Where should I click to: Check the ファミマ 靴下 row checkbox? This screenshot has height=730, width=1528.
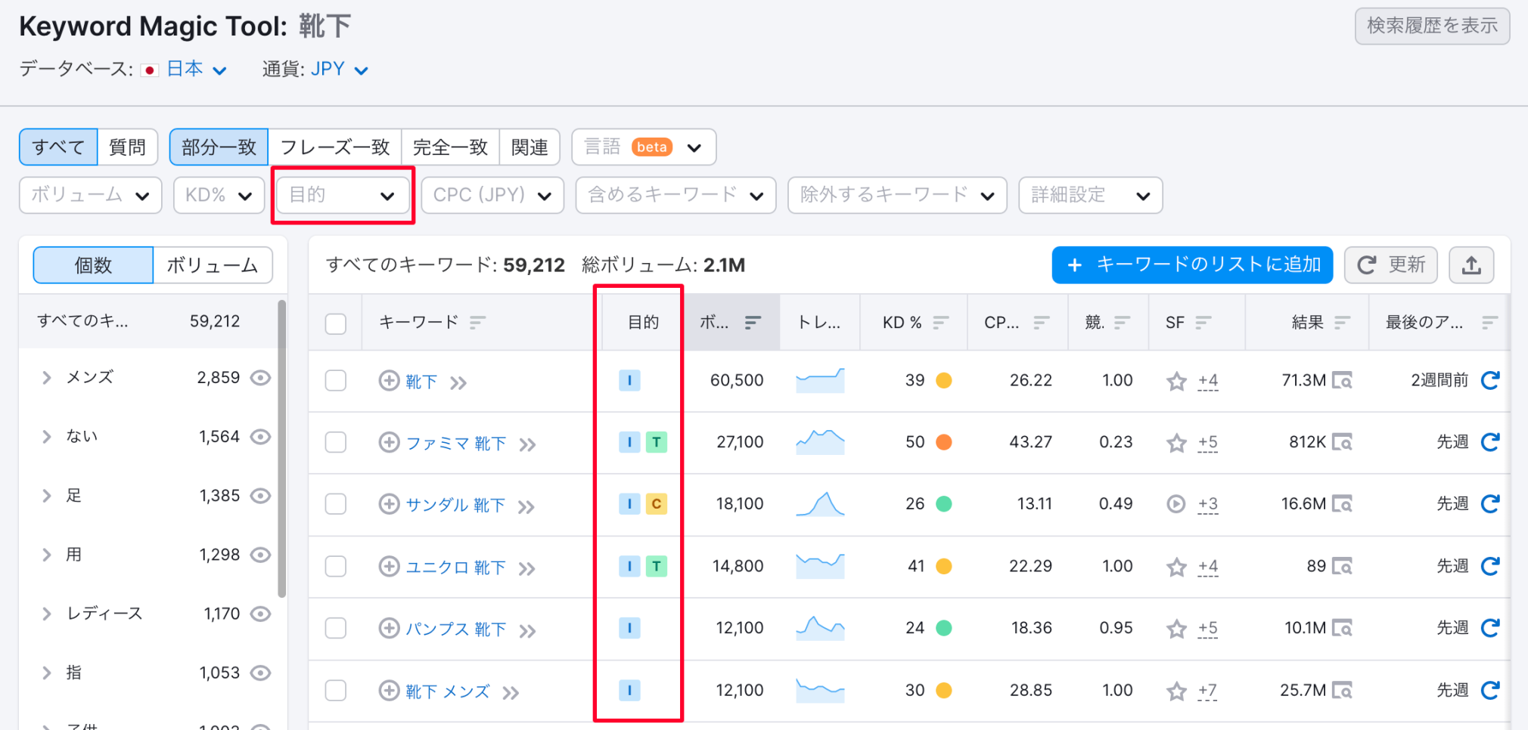pos(336,442)
